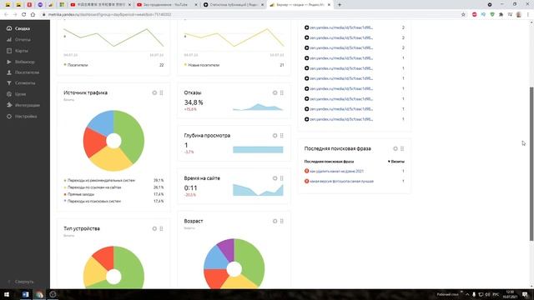Open the topmost zen.yandex.ru media link
This screenshot has width=534, height=300.
coord(341,27)
